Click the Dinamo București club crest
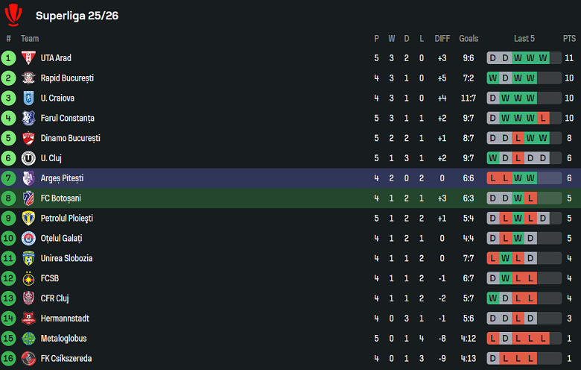This screenshot has height=370, width=581. click(28, 138)
